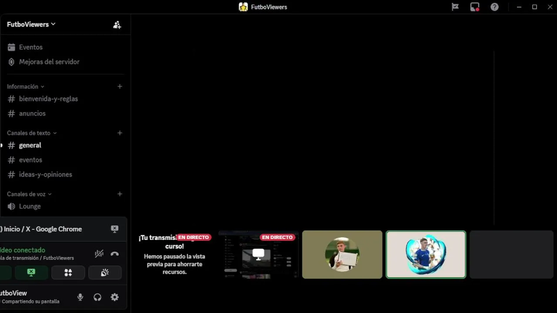Mute the microphone
The width and height of the screenshot is (557, 313).
coord(80,297)
